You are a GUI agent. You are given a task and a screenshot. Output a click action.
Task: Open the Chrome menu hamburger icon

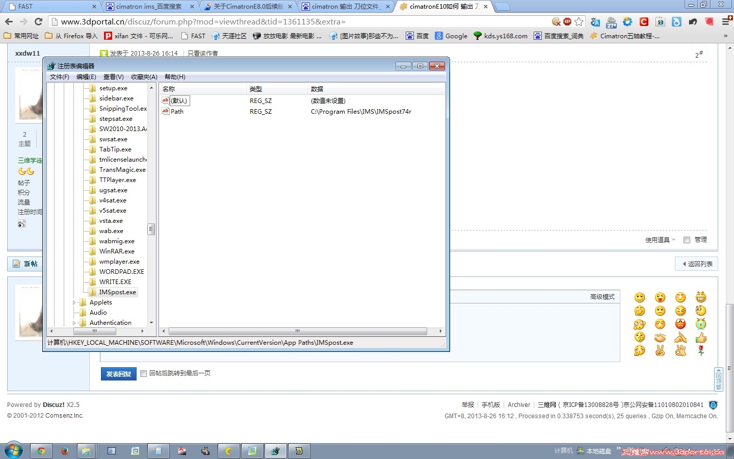click(726, 22)
